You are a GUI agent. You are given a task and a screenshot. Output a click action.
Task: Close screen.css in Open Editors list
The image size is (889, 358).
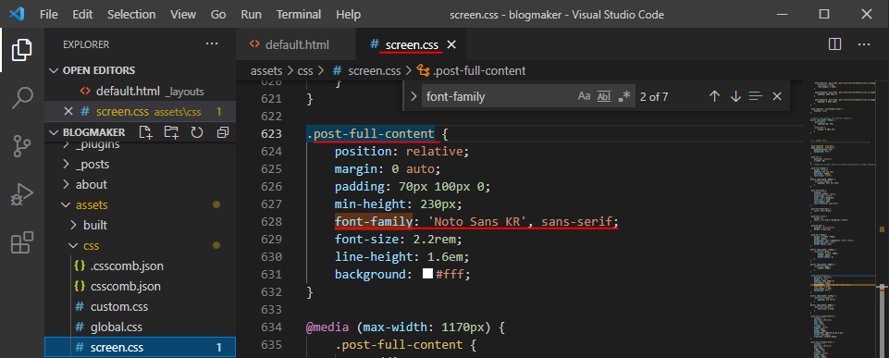[x=68, y=112]
